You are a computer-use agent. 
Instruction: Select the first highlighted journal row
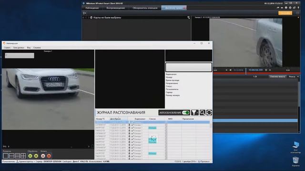click(152, 122)
